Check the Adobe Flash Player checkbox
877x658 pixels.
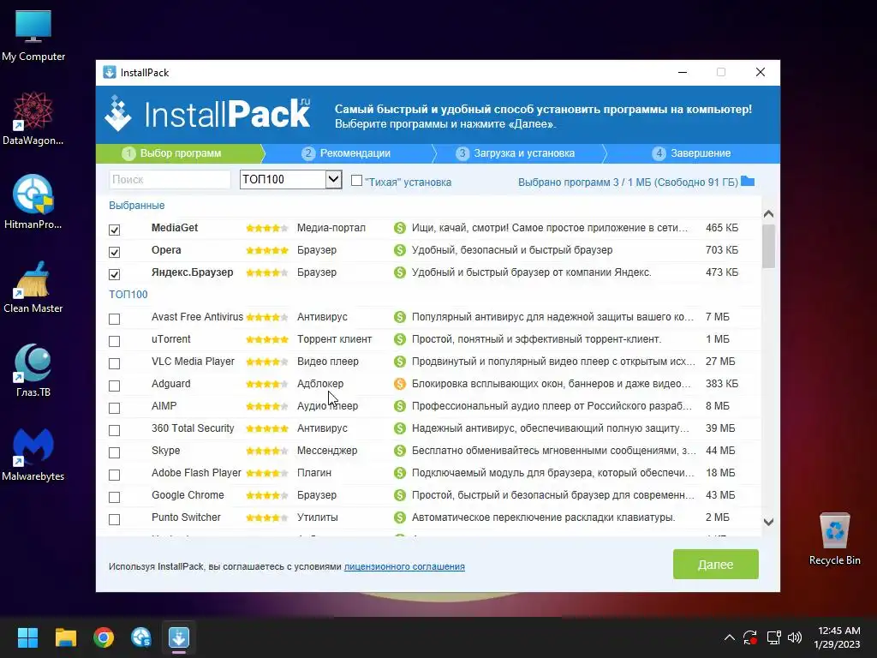[114, 475]
